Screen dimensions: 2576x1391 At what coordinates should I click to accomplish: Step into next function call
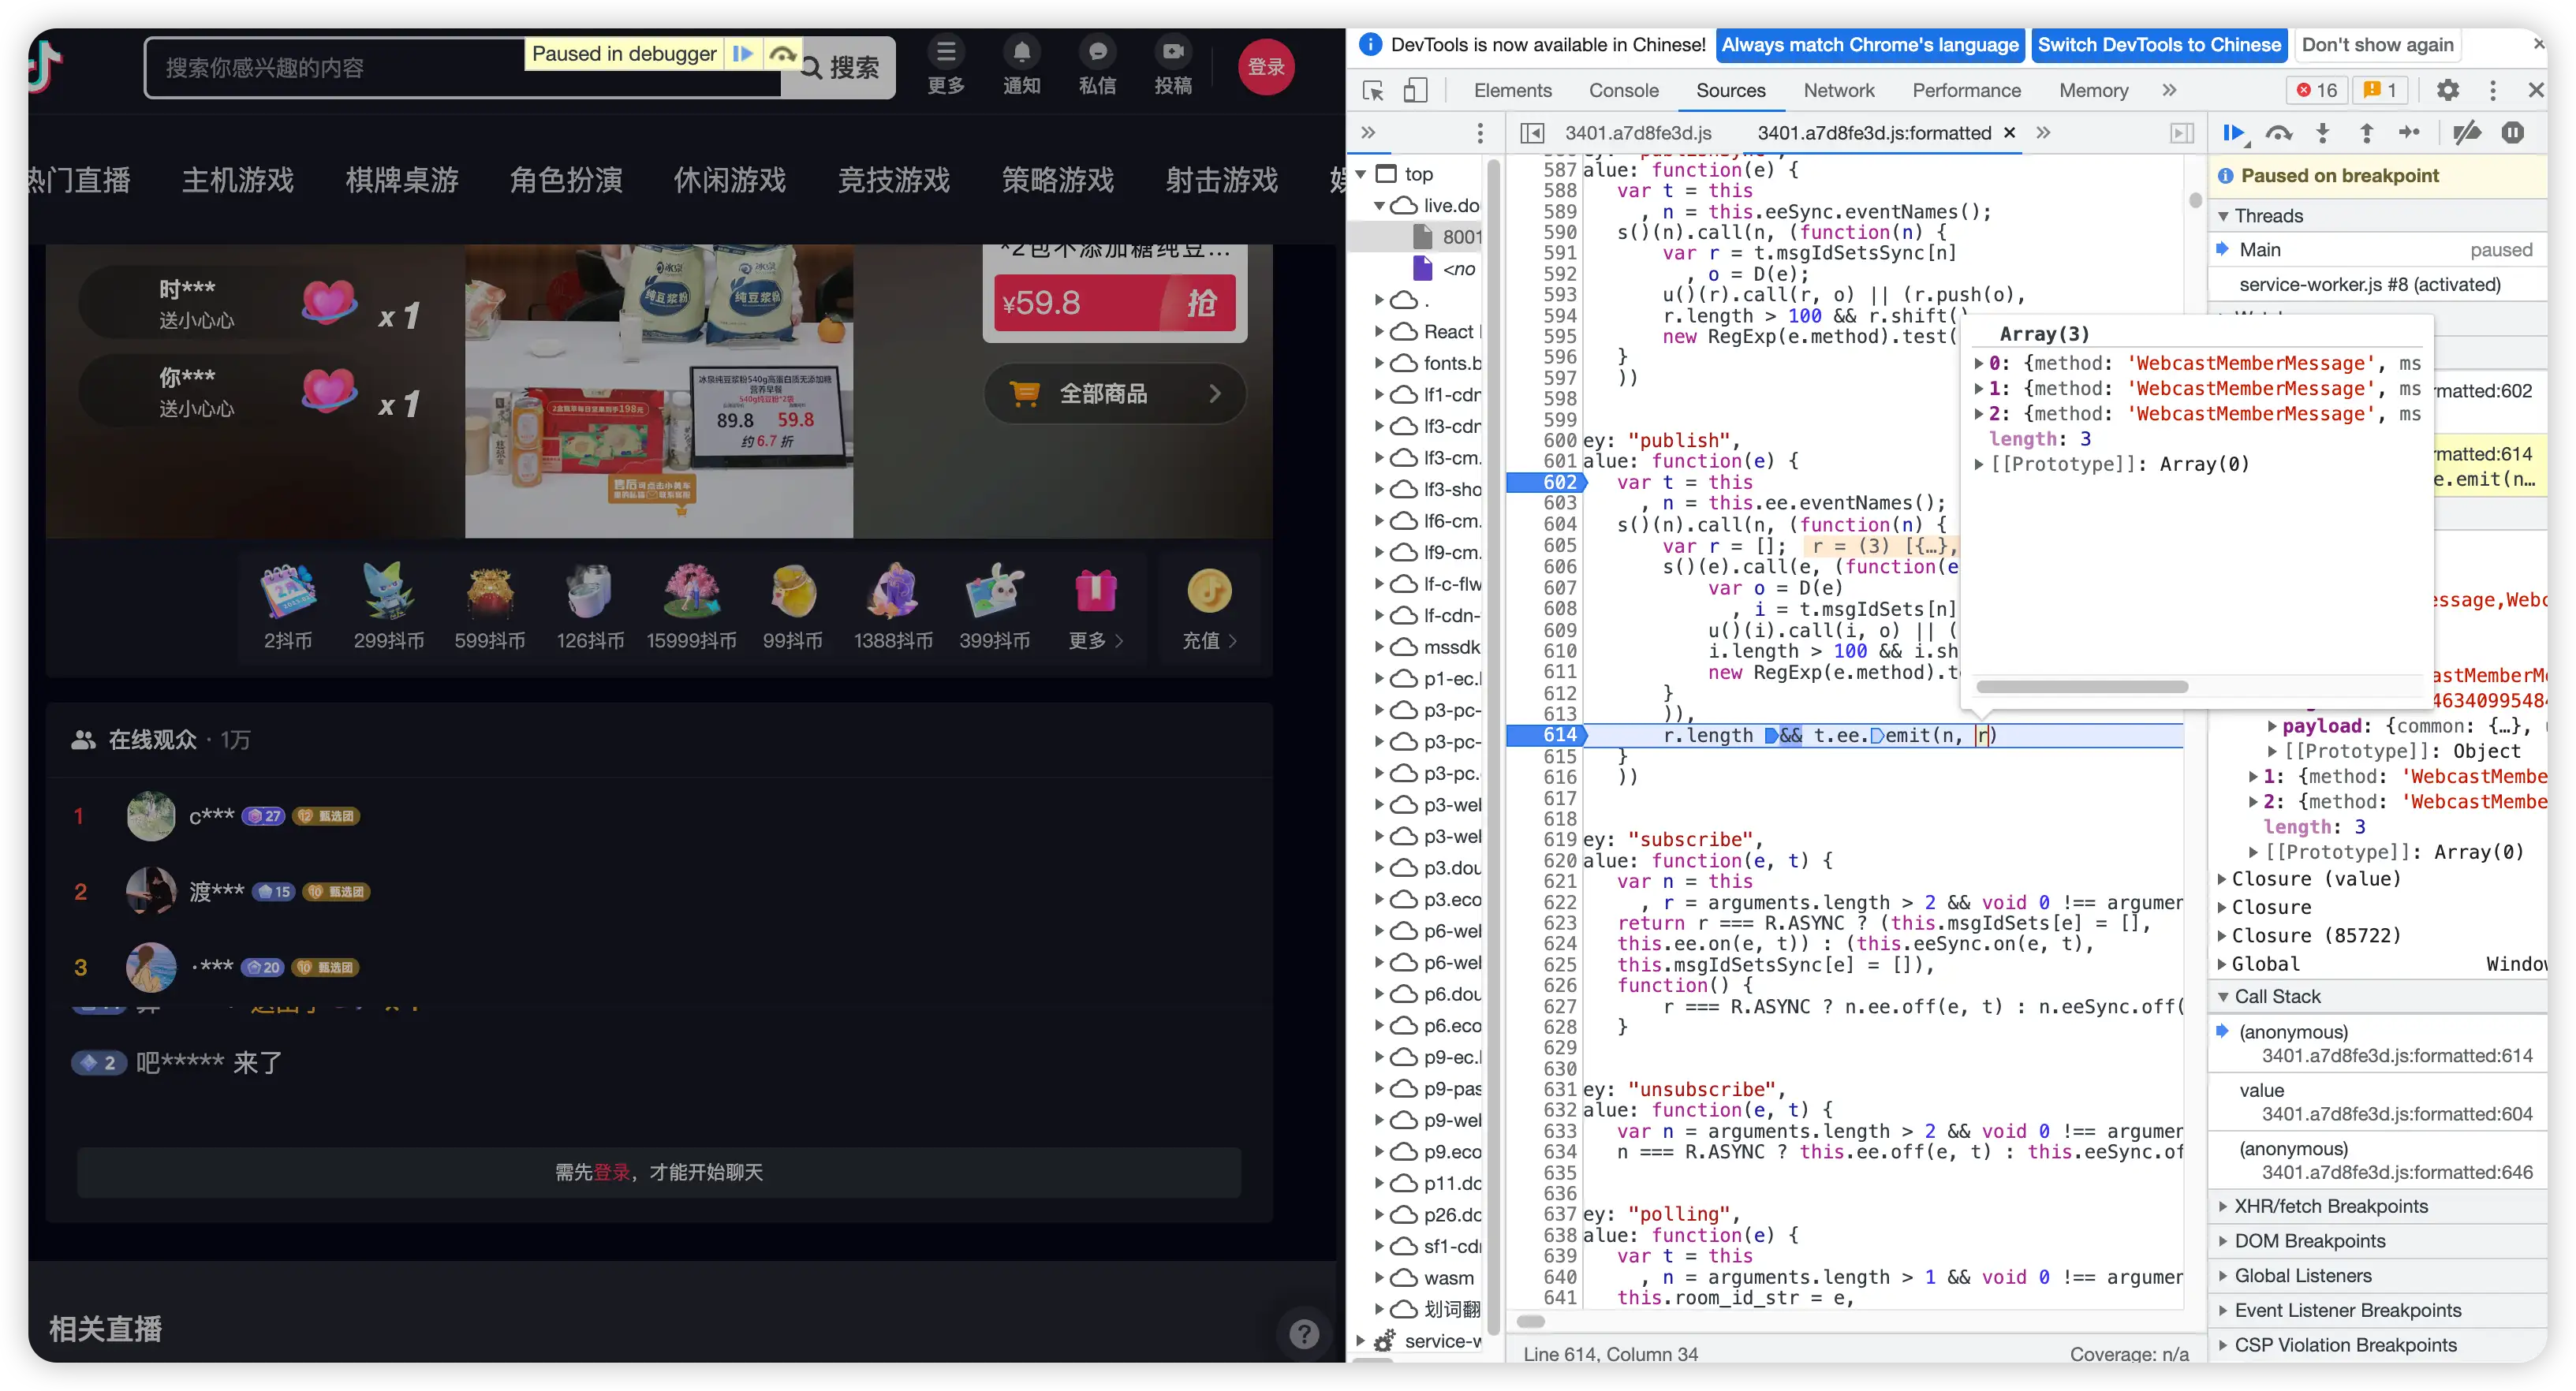pos(2323,133)
